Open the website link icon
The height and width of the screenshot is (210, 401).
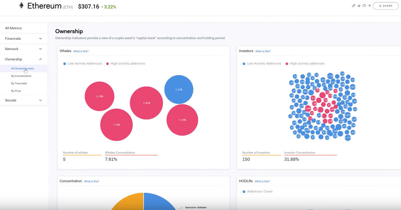tap(354, 6)
